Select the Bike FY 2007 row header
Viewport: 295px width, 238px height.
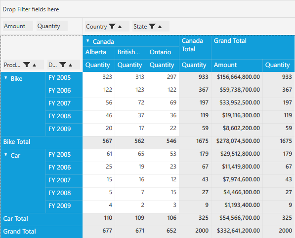(64, 103)
